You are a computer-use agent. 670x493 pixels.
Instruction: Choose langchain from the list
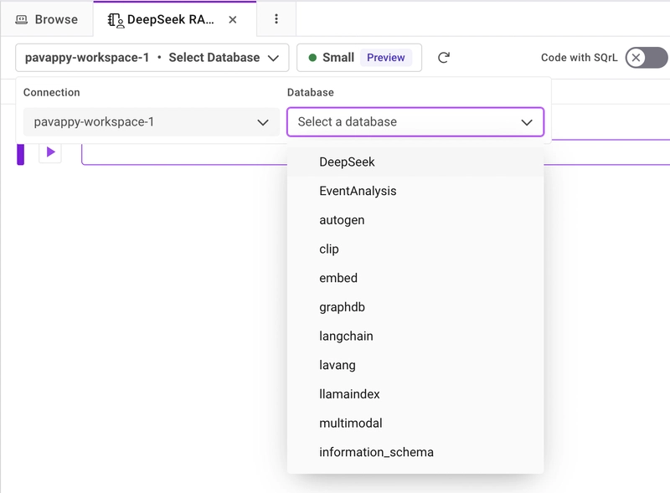click(x=415, y=336)
